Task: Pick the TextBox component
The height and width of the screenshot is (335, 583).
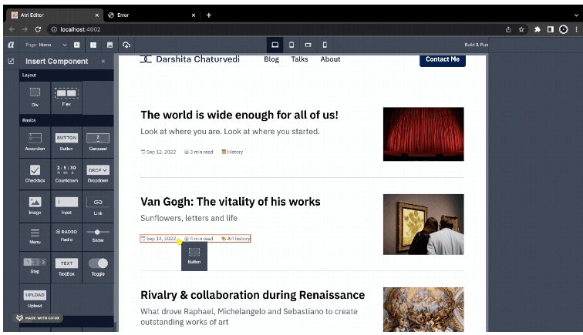Action: click(66, 266)
